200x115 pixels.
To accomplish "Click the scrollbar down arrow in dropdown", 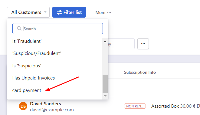I will click(x=105, y=96).
